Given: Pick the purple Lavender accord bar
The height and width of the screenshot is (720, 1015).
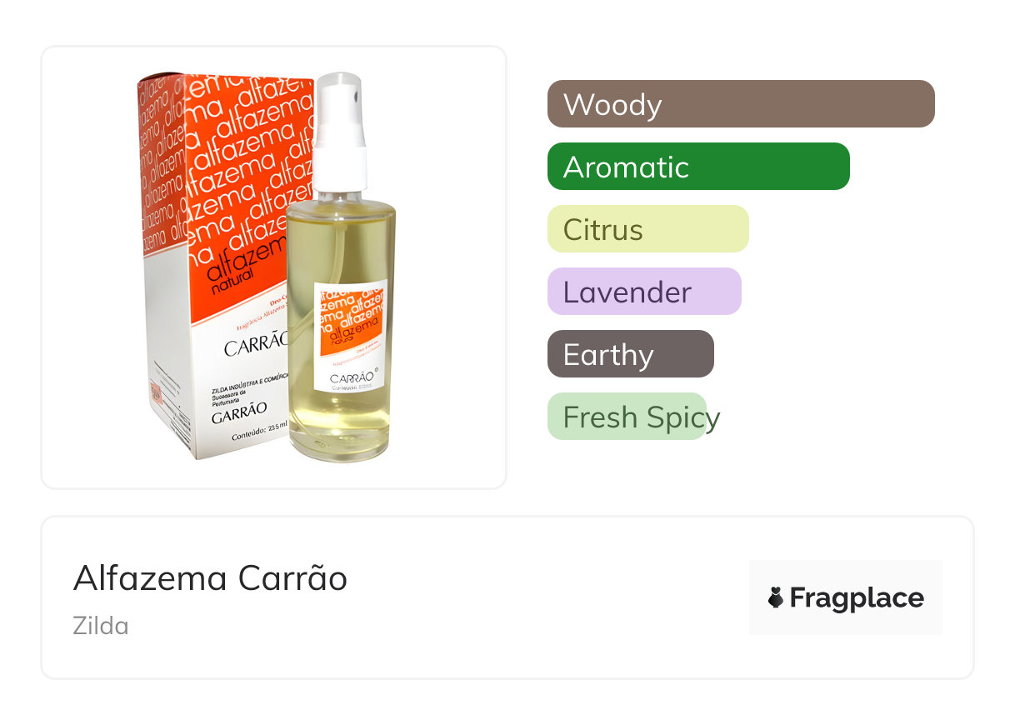Looking at the screenshot, I should [643, 292].
